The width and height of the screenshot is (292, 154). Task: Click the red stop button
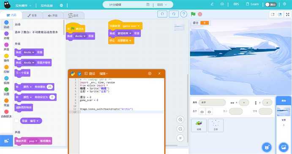tap(200, 14)
